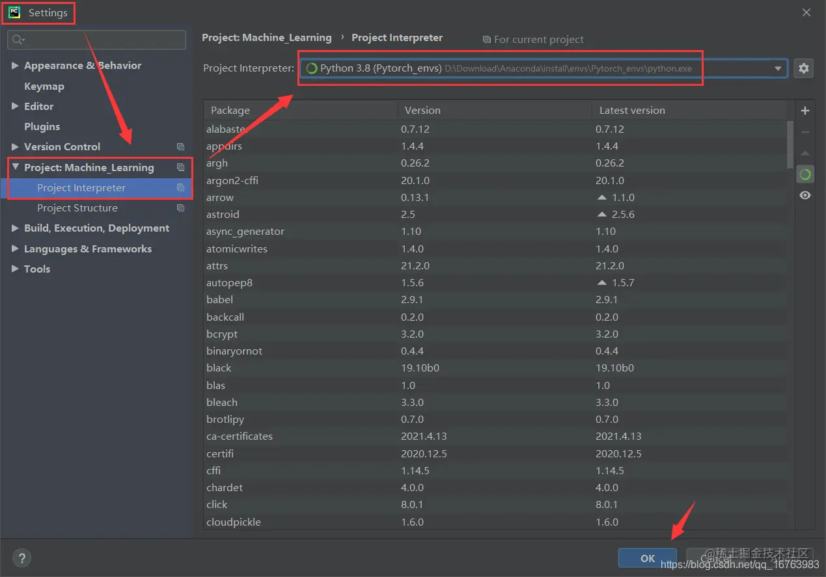Sort by the Latest version column header
The height and width of the screenshot is (577, 826).
pos(689,111)
